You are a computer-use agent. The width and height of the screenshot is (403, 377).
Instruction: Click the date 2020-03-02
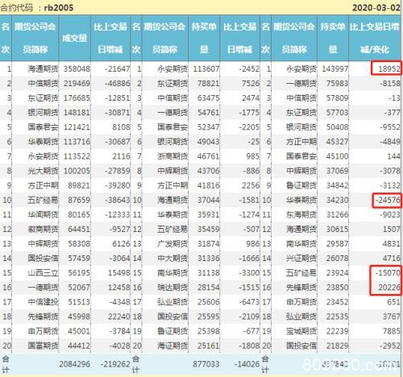(376, 8)
